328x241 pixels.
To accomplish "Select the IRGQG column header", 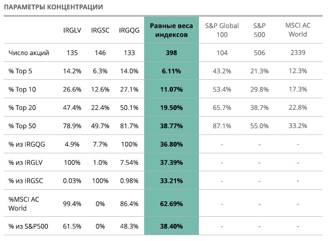I will click(x=129, y=30).
